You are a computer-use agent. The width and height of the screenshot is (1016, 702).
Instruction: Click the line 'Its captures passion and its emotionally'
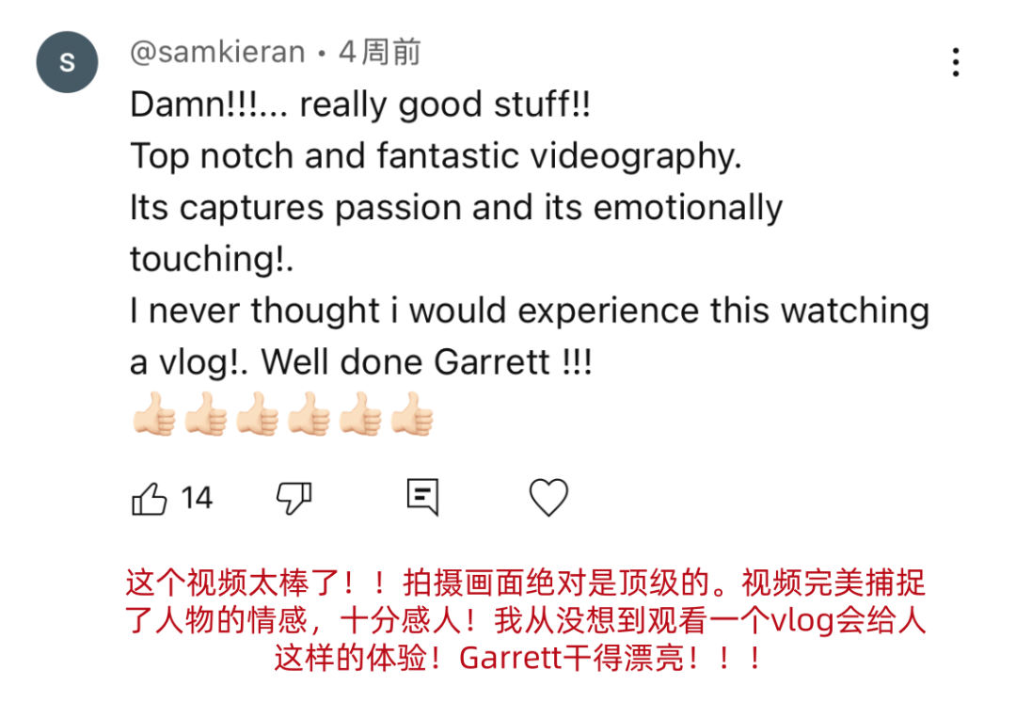click(x=456, y=208)
